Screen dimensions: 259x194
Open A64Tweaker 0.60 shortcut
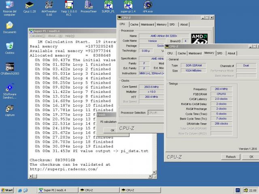(49, 8)
